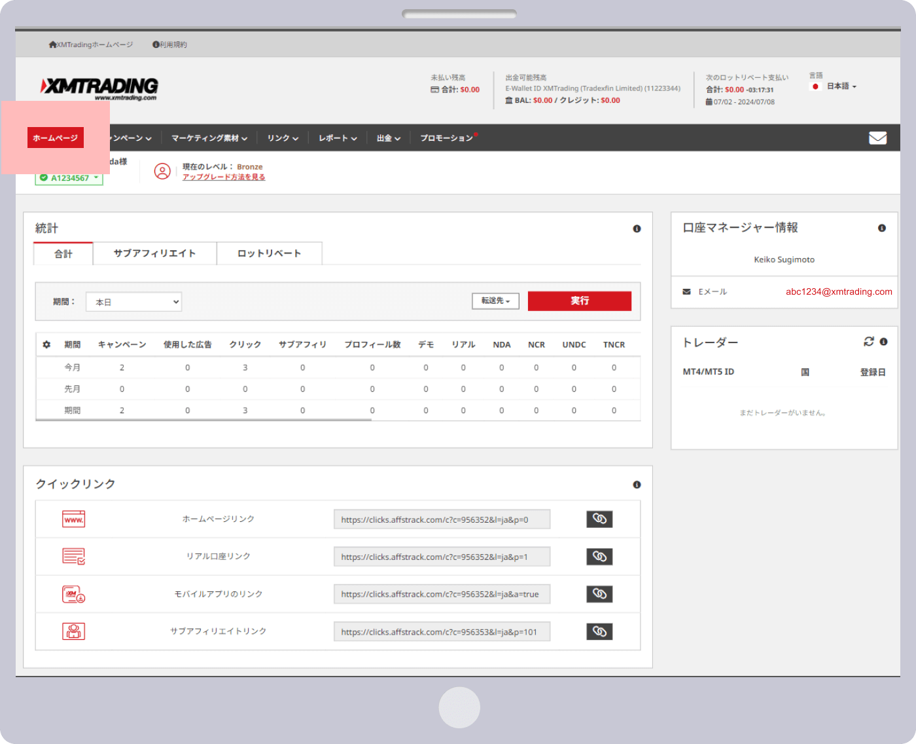Click the www icon for ホームページリンク
Viewport: 916px width, 744px height.
pyautogui.click(x=74, y=519)
